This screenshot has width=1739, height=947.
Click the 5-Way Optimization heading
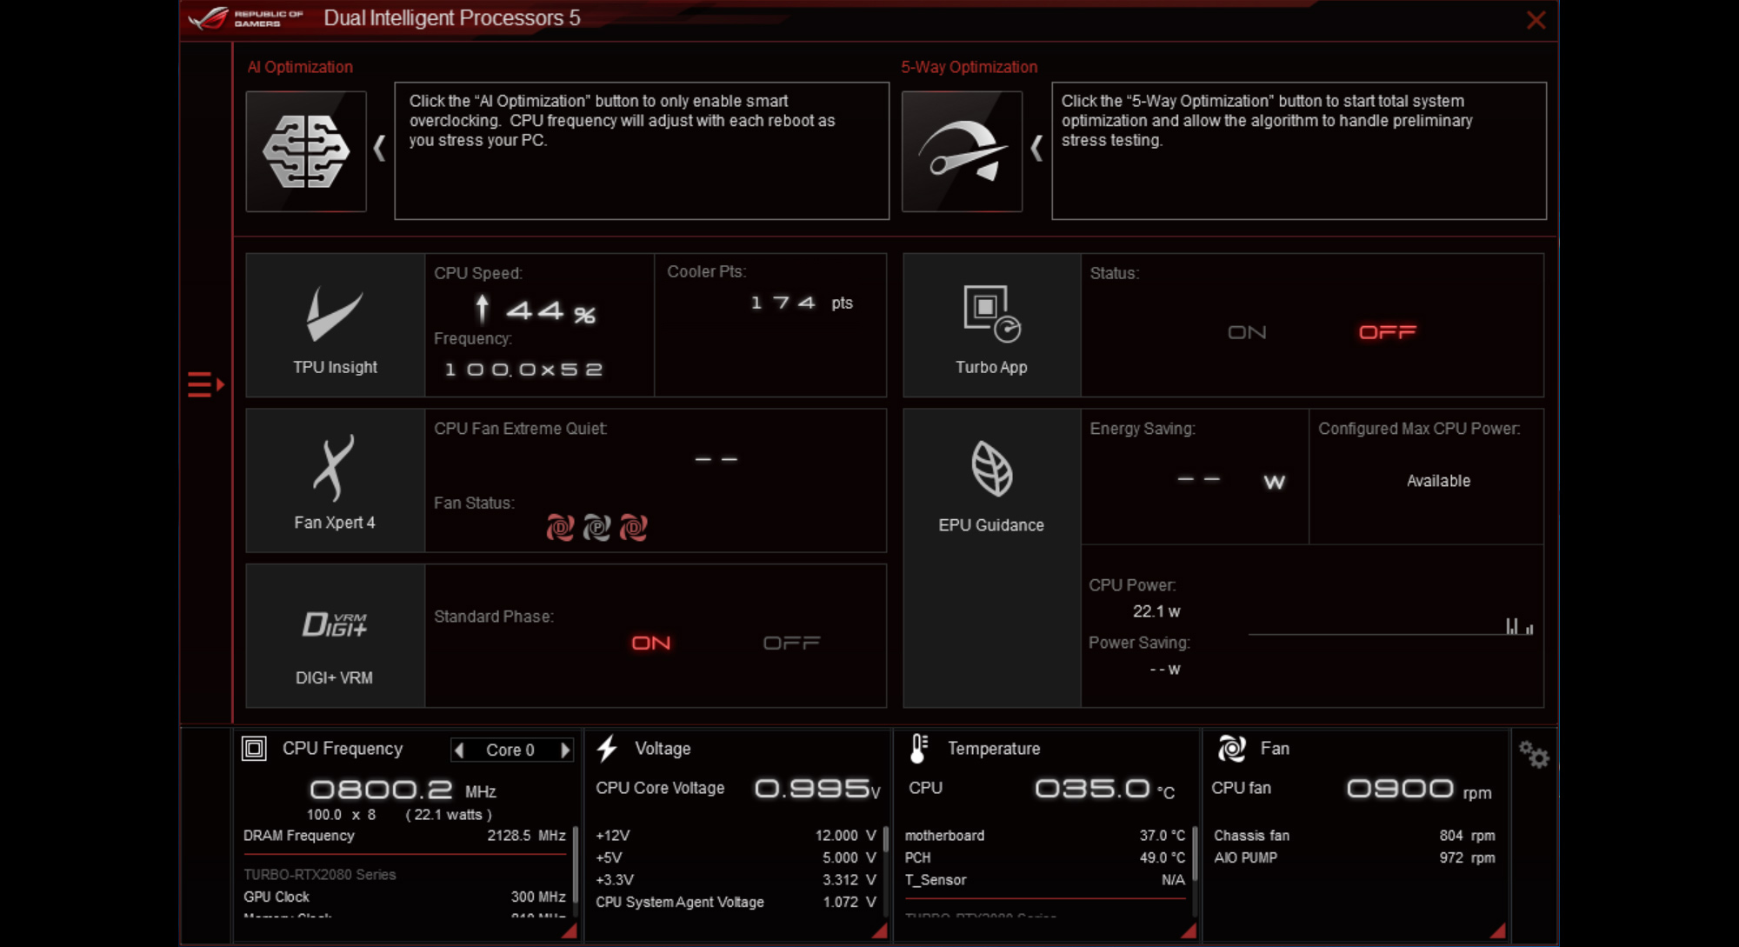pos(969,67)
